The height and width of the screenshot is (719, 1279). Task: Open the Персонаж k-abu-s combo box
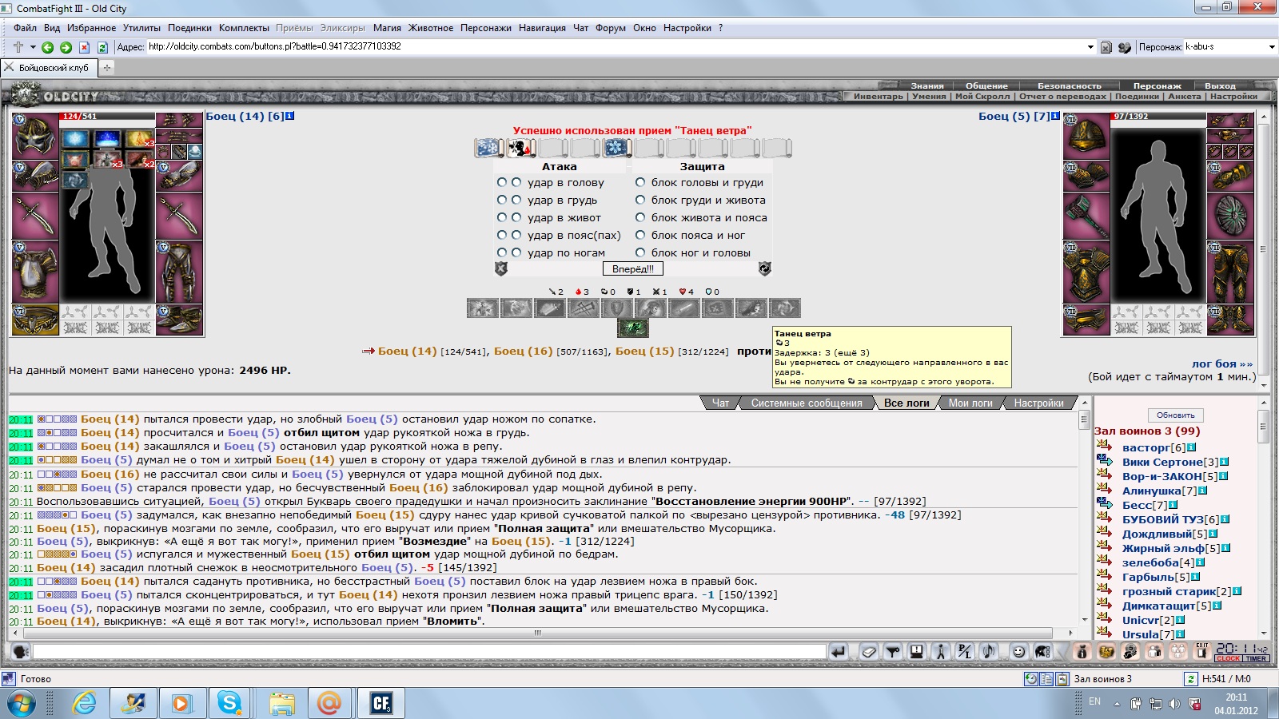[x=1229, y=47]
